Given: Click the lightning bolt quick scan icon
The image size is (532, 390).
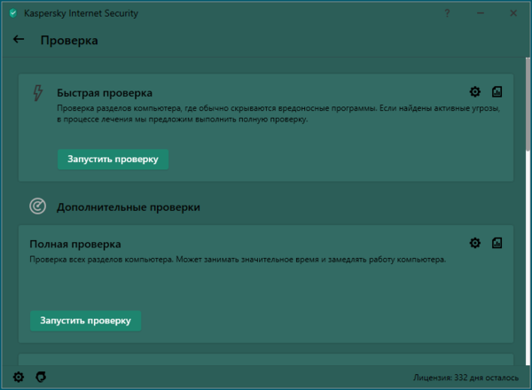Looking at the screenshot, I should pyautogui.click(x=37, y=93).
